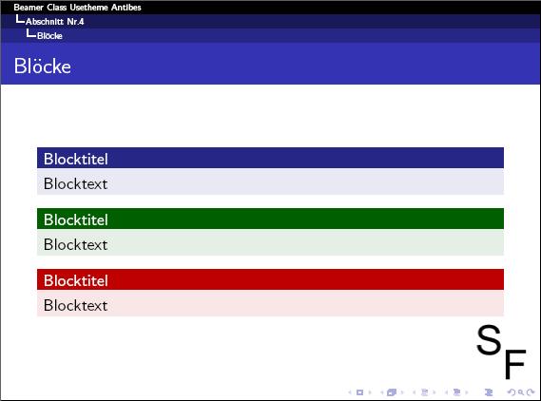This screenshot has height=401, width=541.
Task: Click the section navigation icon
Action: click(x=456, y=392)
